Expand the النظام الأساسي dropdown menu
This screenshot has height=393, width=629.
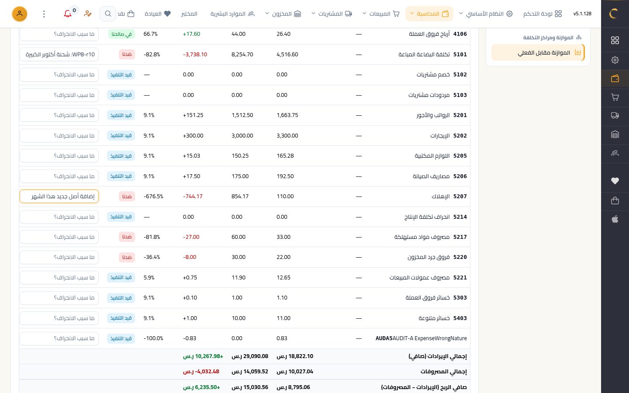(x=486, y=14)
